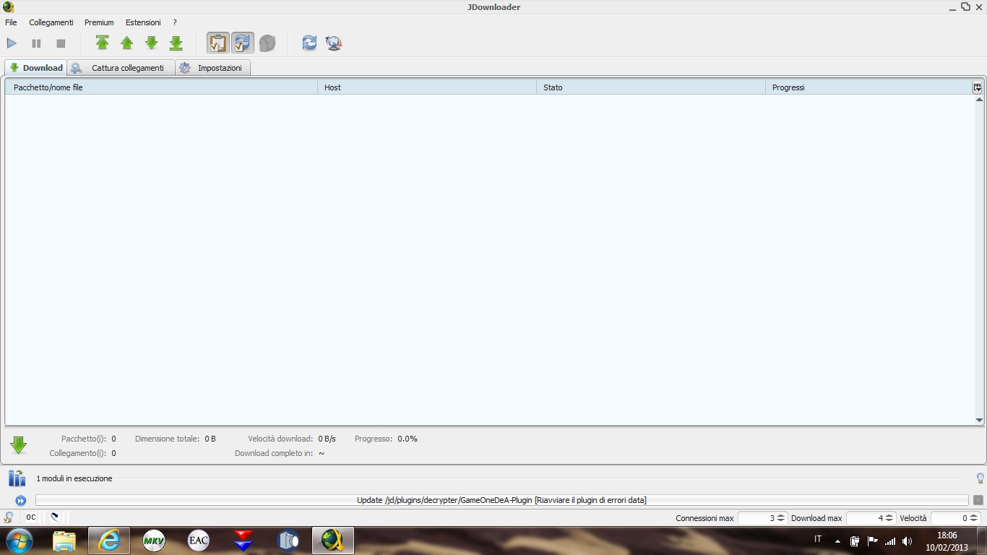This screenshot has width=987, height=555.
Task: Stop all downloads with the stop button
Action: [61, 43]
